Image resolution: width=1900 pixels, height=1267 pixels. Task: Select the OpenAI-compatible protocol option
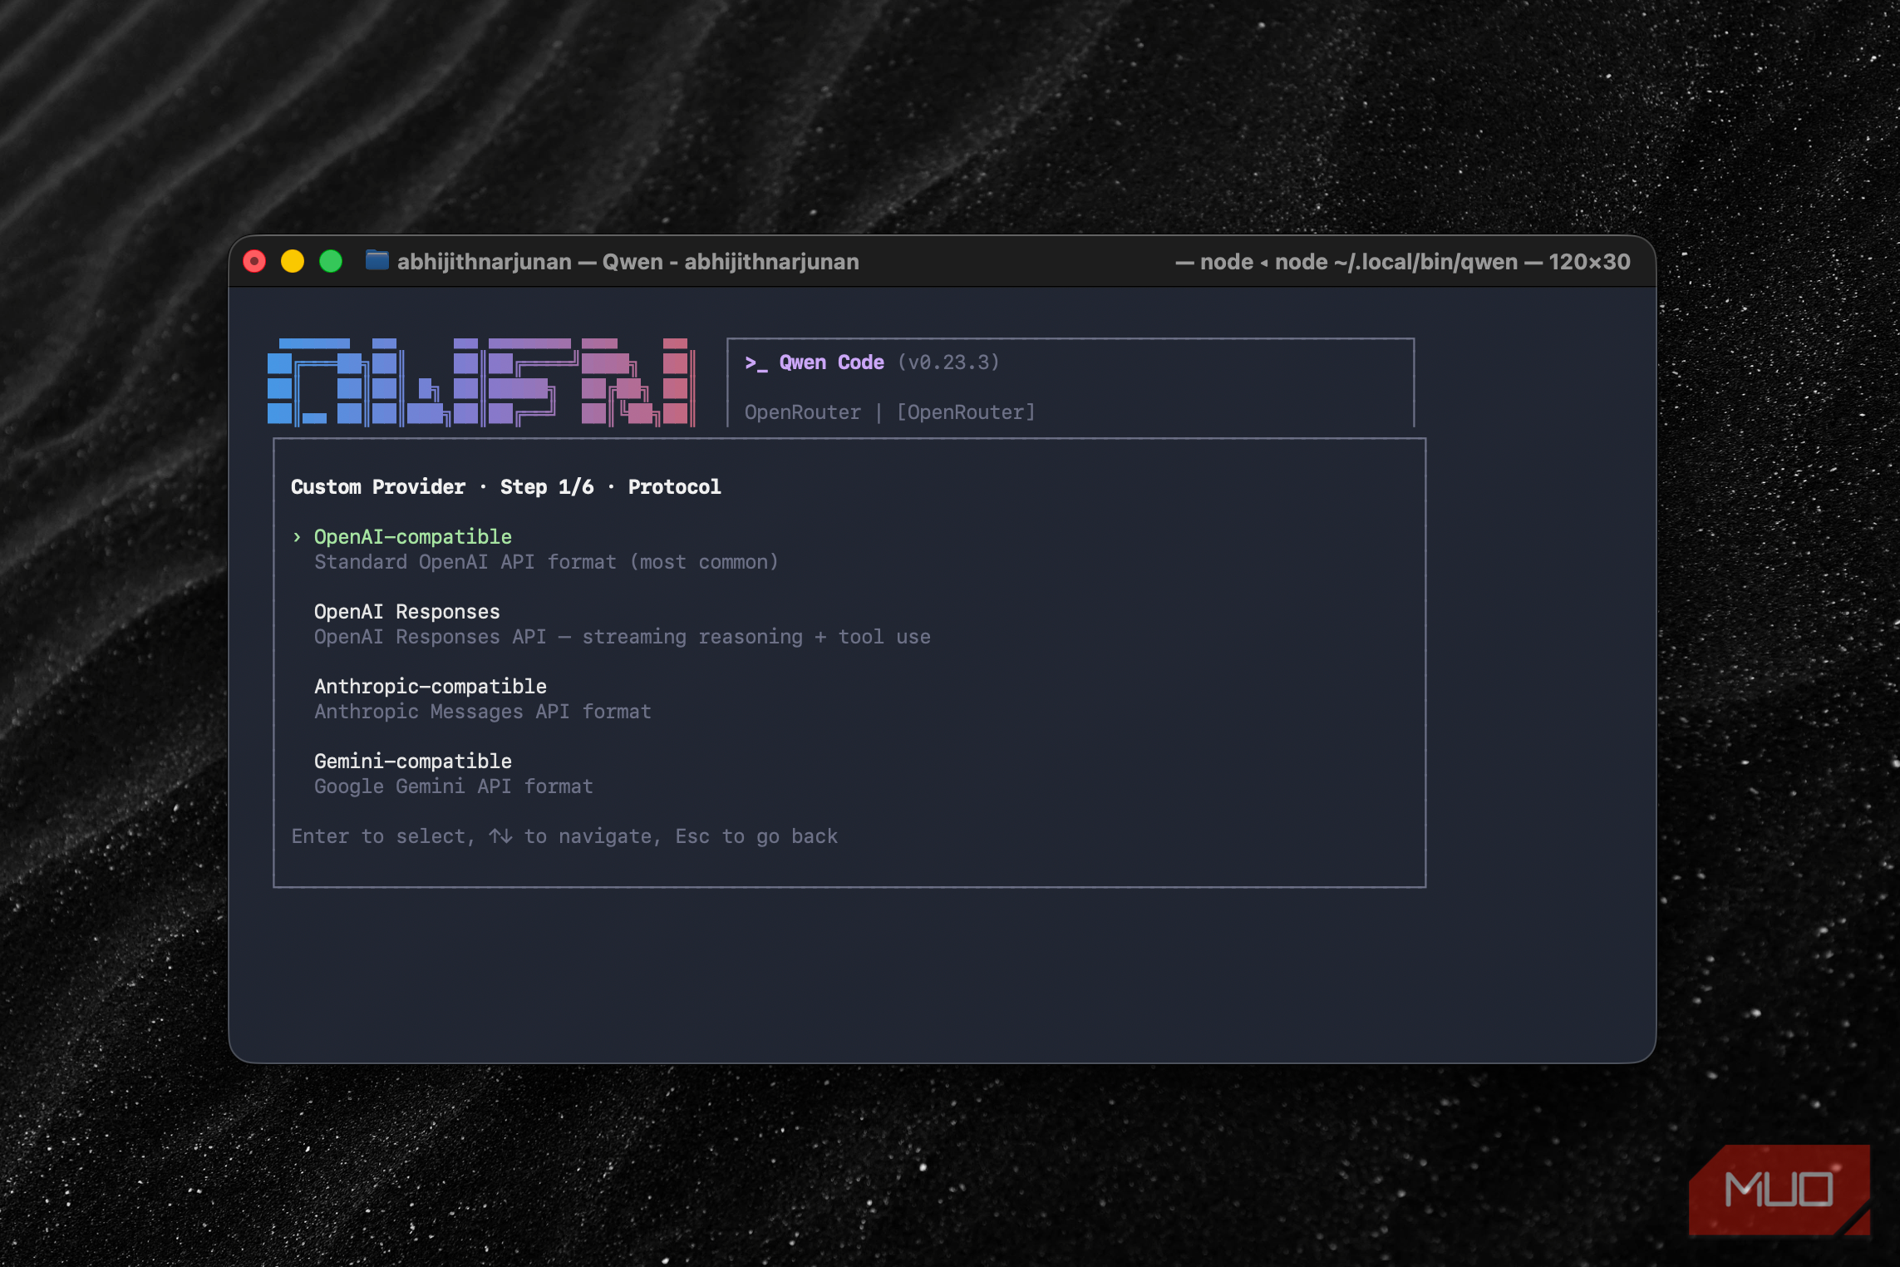point(412,537)
